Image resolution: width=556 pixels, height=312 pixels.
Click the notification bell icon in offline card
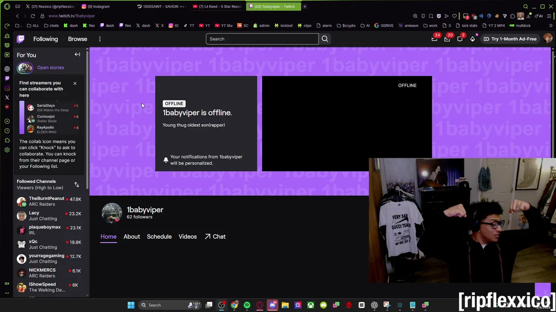[165, 160]
